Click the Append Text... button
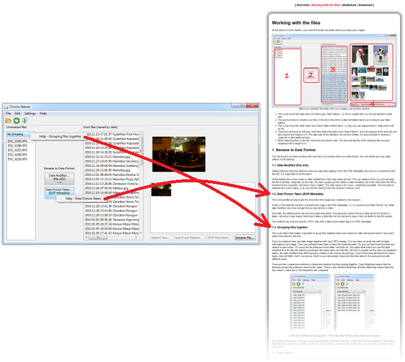The height and width of the screenshot is (362, 405). coord(161,237)
